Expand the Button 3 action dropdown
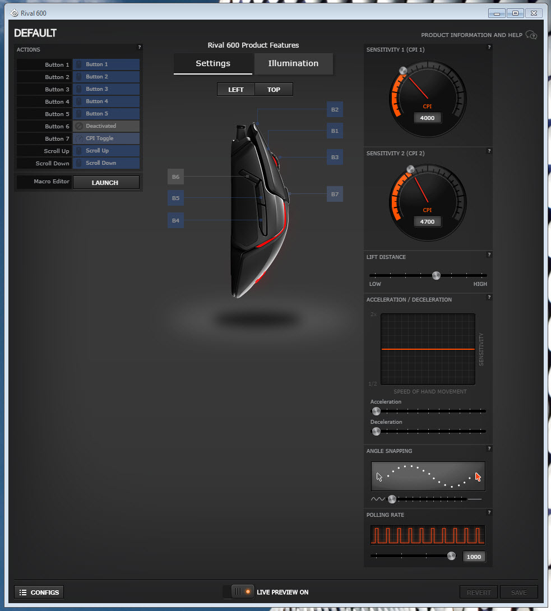Image resolution: width=551 pixels, height=611 pixels. click(106, 89)
